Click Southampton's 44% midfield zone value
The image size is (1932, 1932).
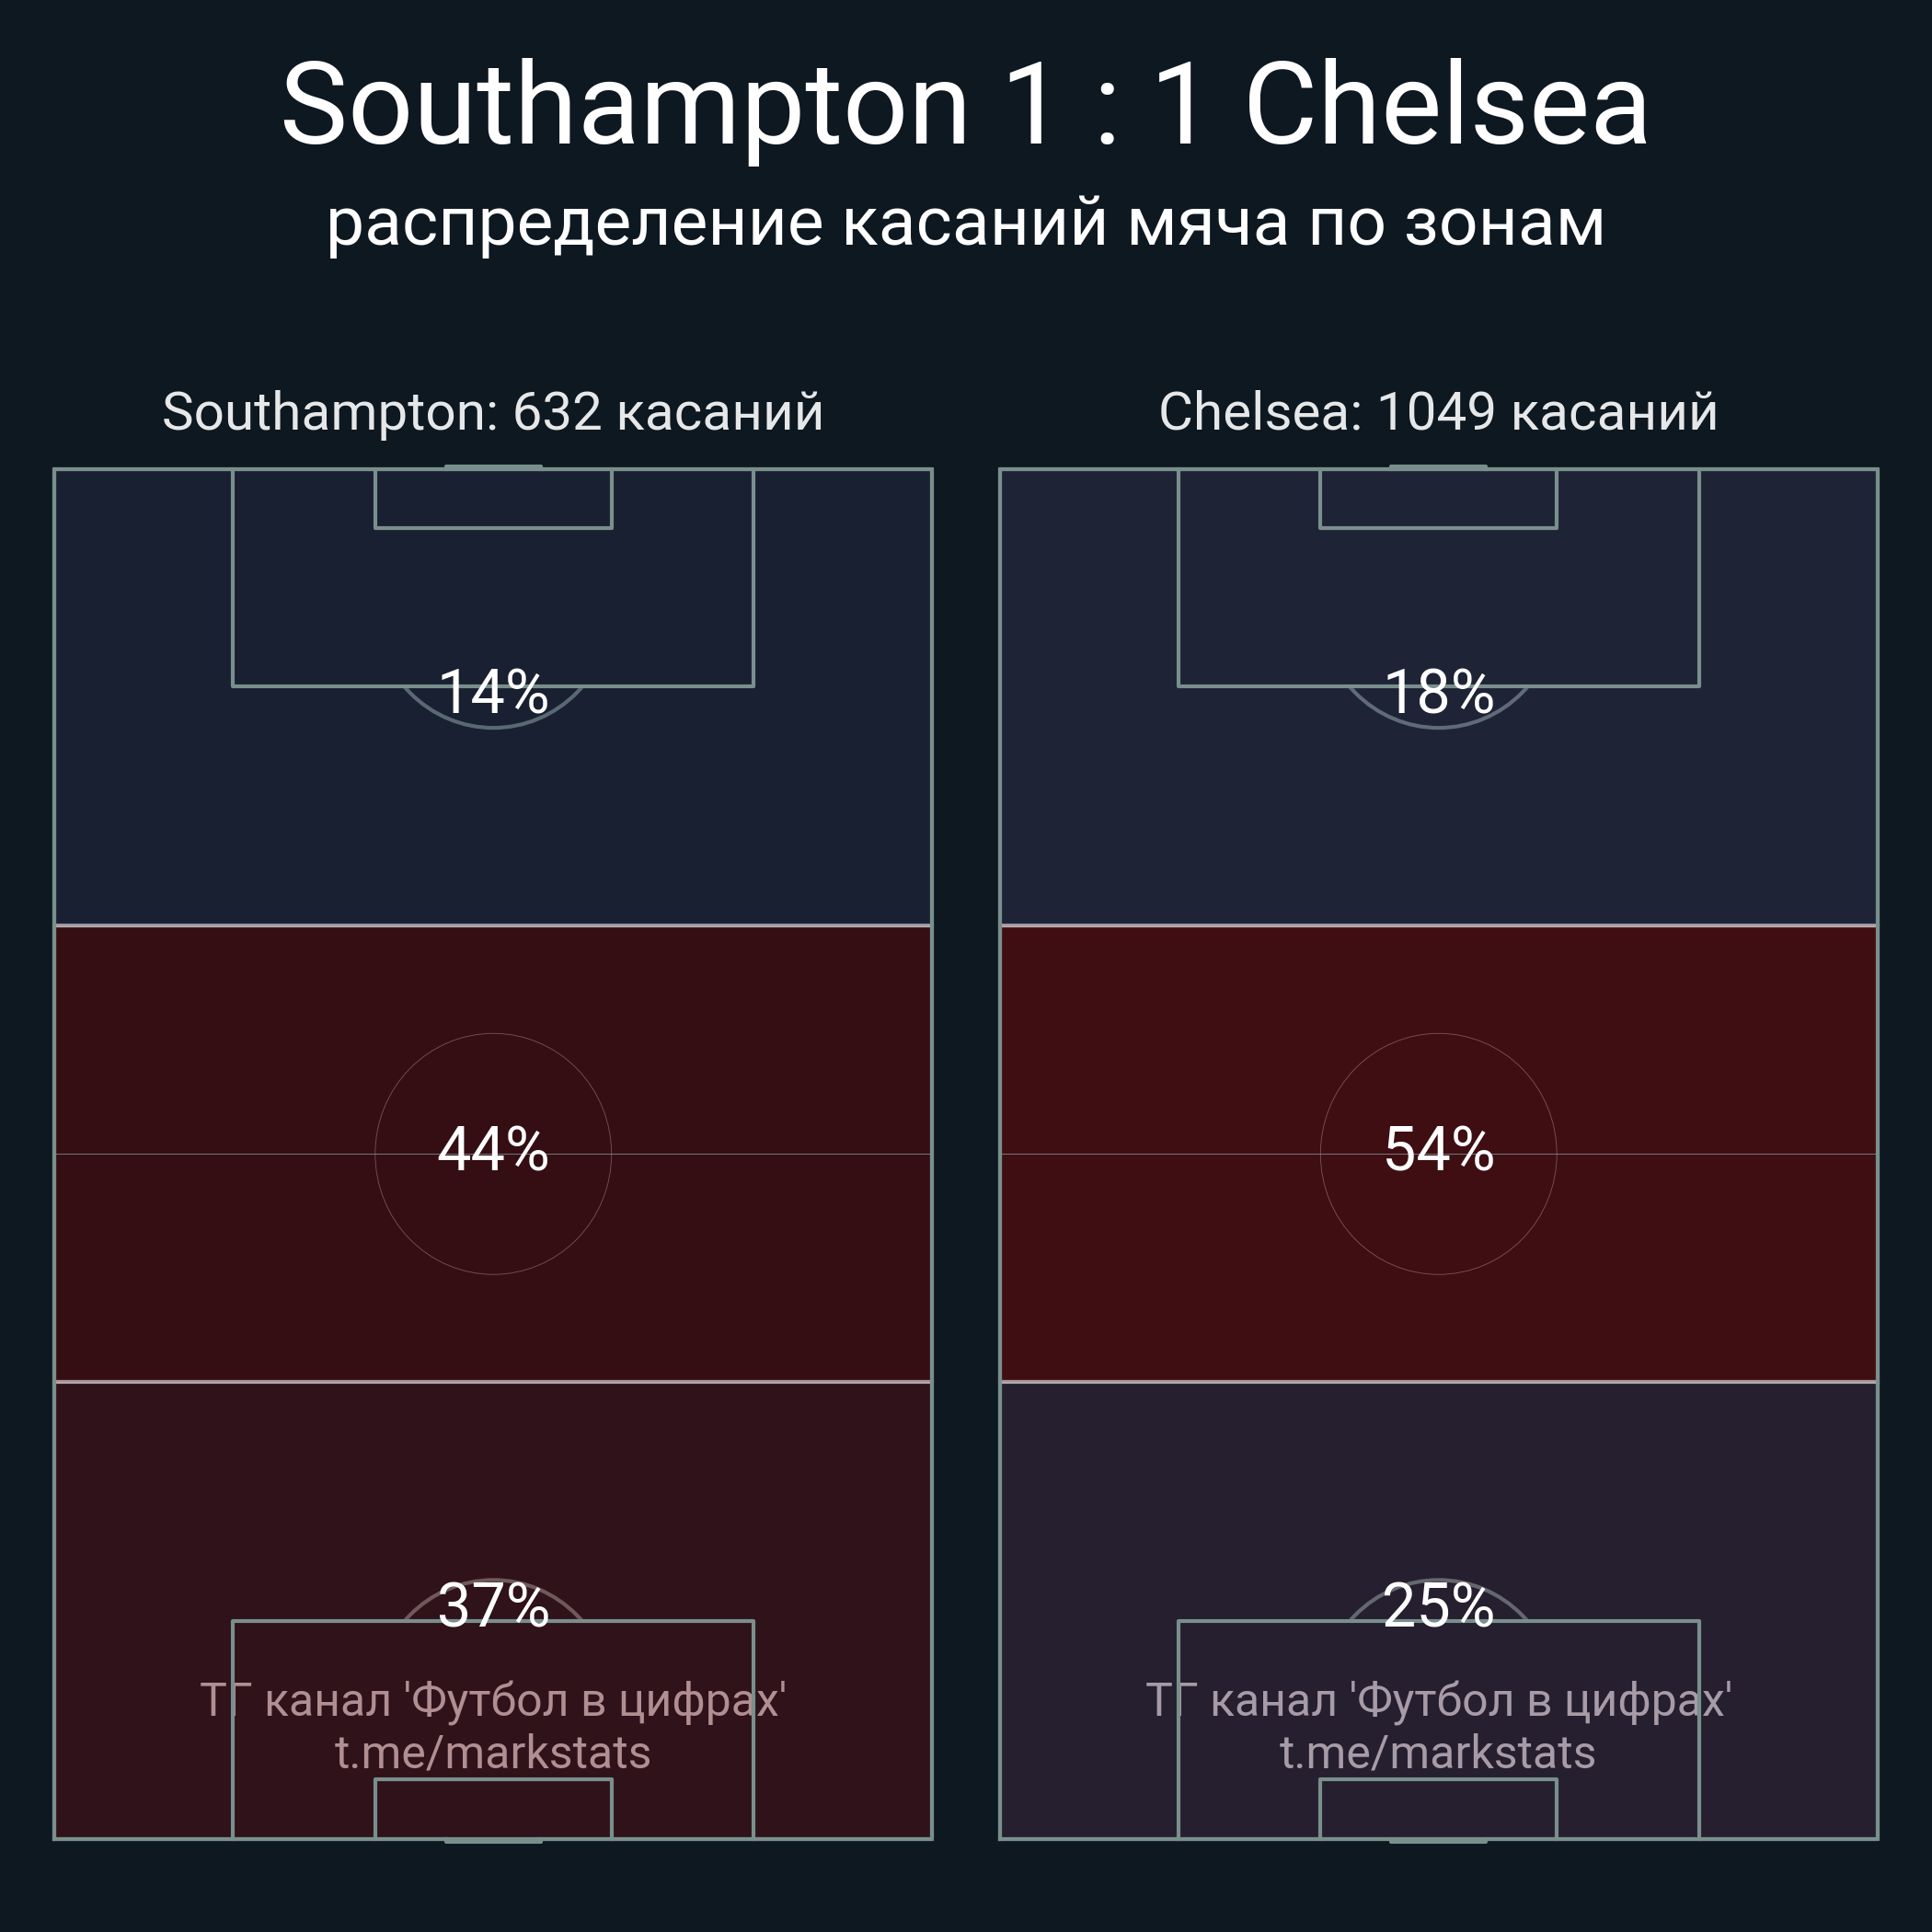(x=493, y=1149)
